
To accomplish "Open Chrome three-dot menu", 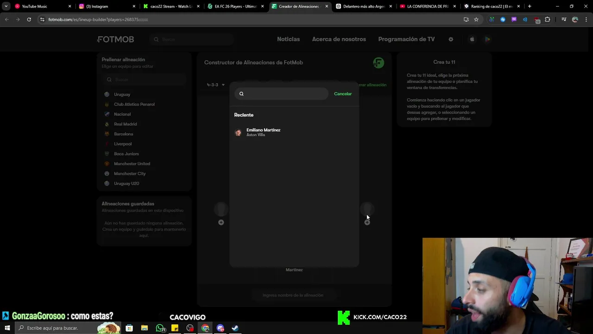I will tap(586, 19).
